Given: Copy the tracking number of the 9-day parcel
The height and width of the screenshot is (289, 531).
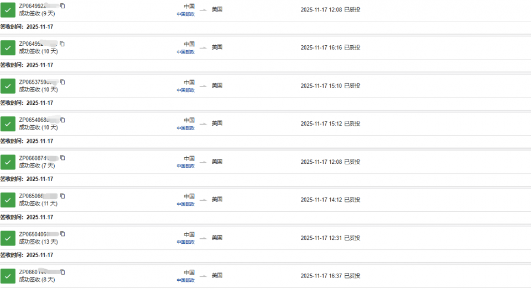Looking at the screenshot, I should pos(63,6).
